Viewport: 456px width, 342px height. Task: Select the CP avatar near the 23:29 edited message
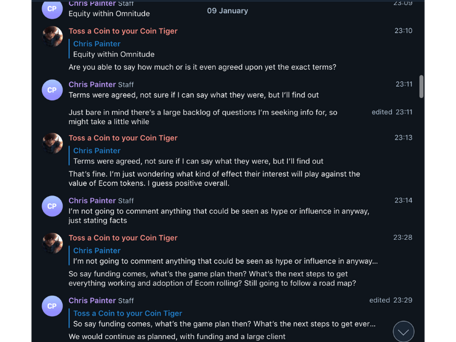[52, 306]
